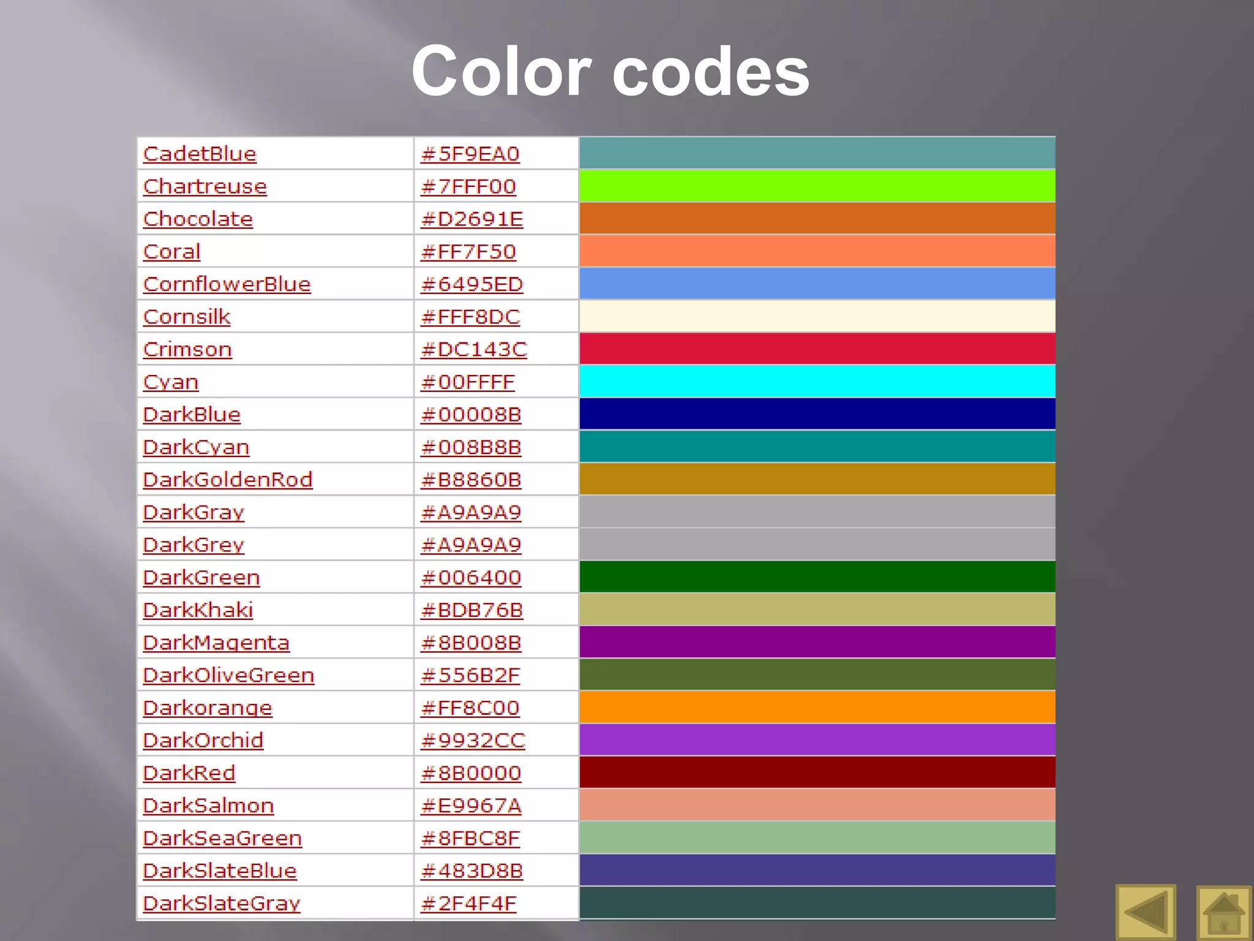This screenshot has height=941, width=1254.
Task: Open the DarkSeaGreen color link
Action: (x=222, y=838)
